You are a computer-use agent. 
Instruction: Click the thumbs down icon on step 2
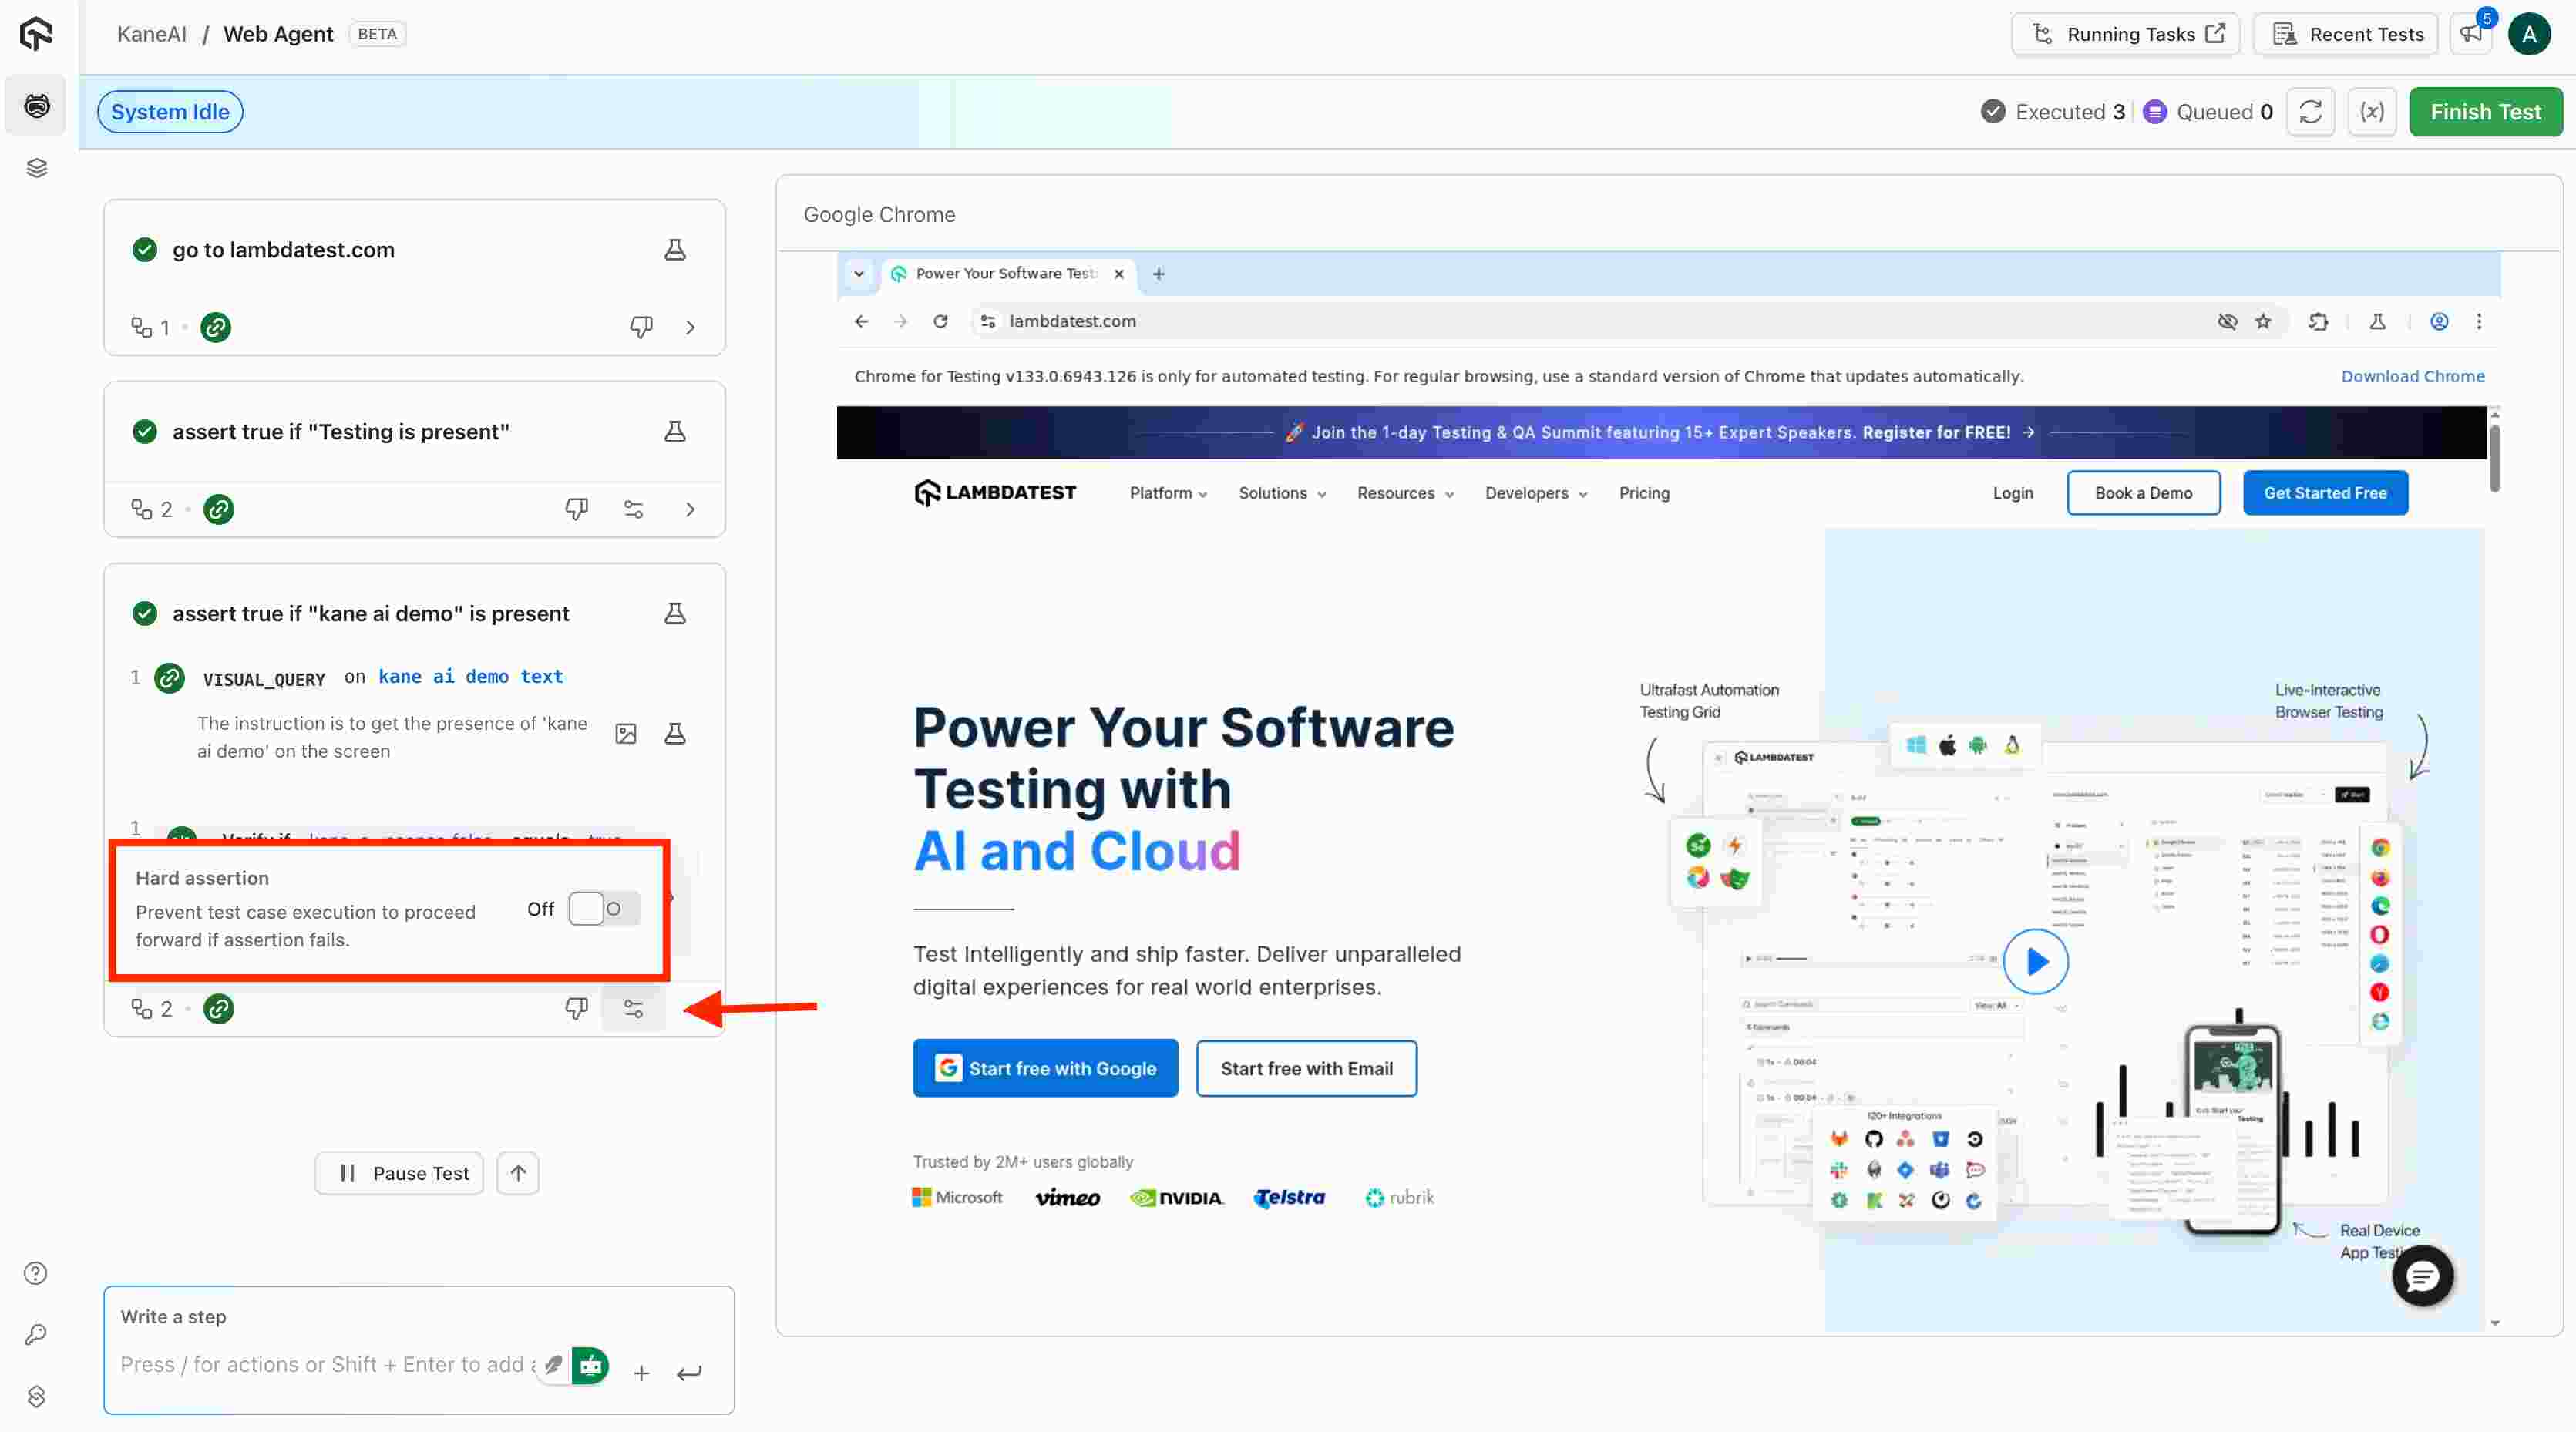coord(577,509)
